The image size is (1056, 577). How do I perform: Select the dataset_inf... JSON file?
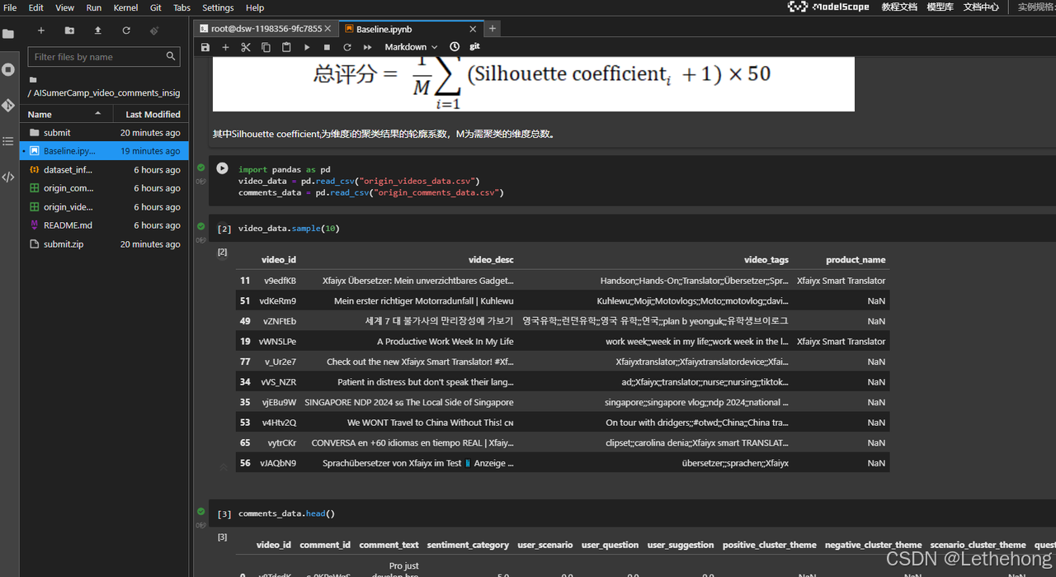(x=105, y=170)
